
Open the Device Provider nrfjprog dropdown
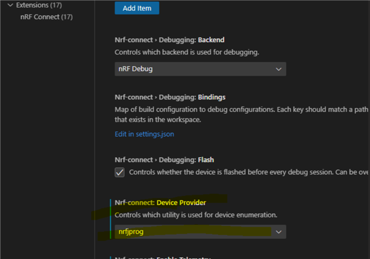(x=201, y=232)
